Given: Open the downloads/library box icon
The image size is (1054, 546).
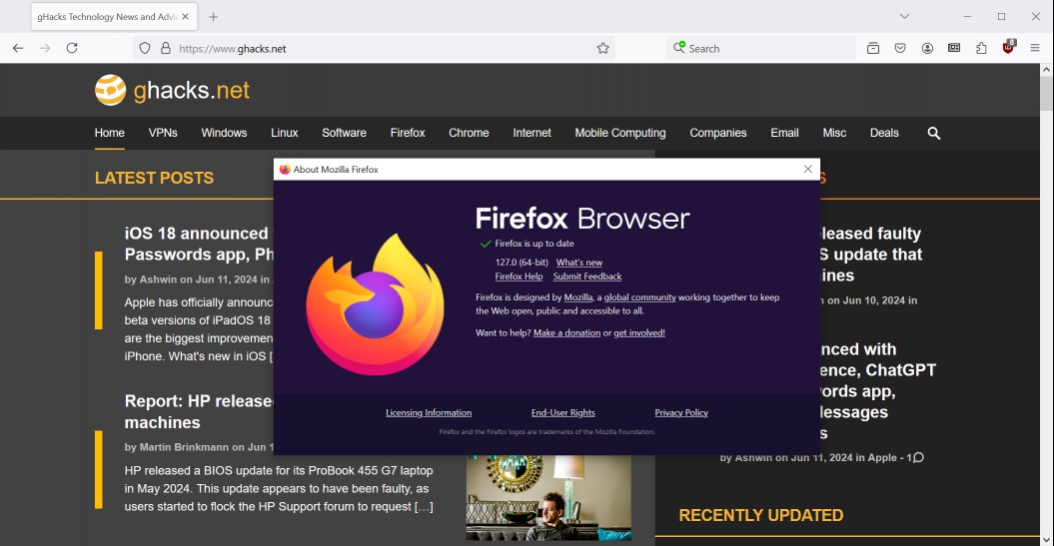Looking at the screenshot, I should [873, 48].
